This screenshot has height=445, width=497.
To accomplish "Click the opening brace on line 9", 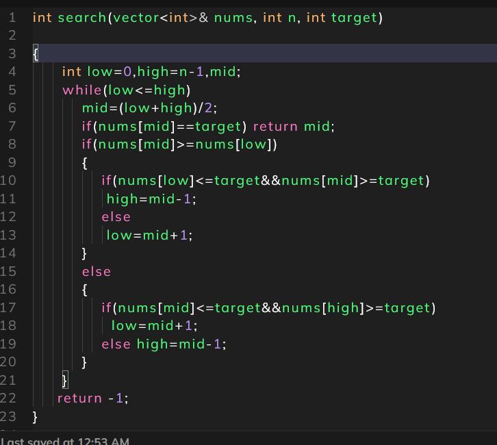I will (x=84, y=163).
